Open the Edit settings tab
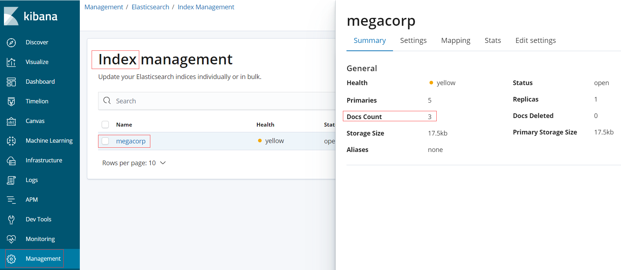 click(535, 40)
